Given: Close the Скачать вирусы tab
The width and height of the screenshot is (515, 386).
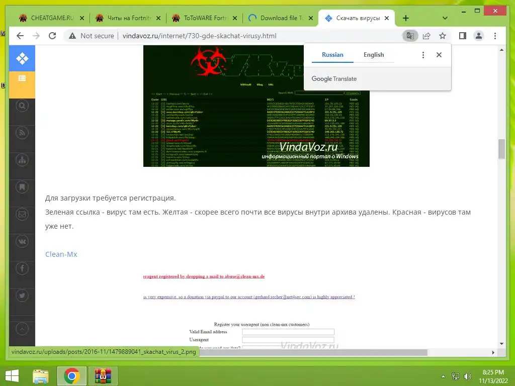Looking at the screenshot, I should click(x=387, y=18).
